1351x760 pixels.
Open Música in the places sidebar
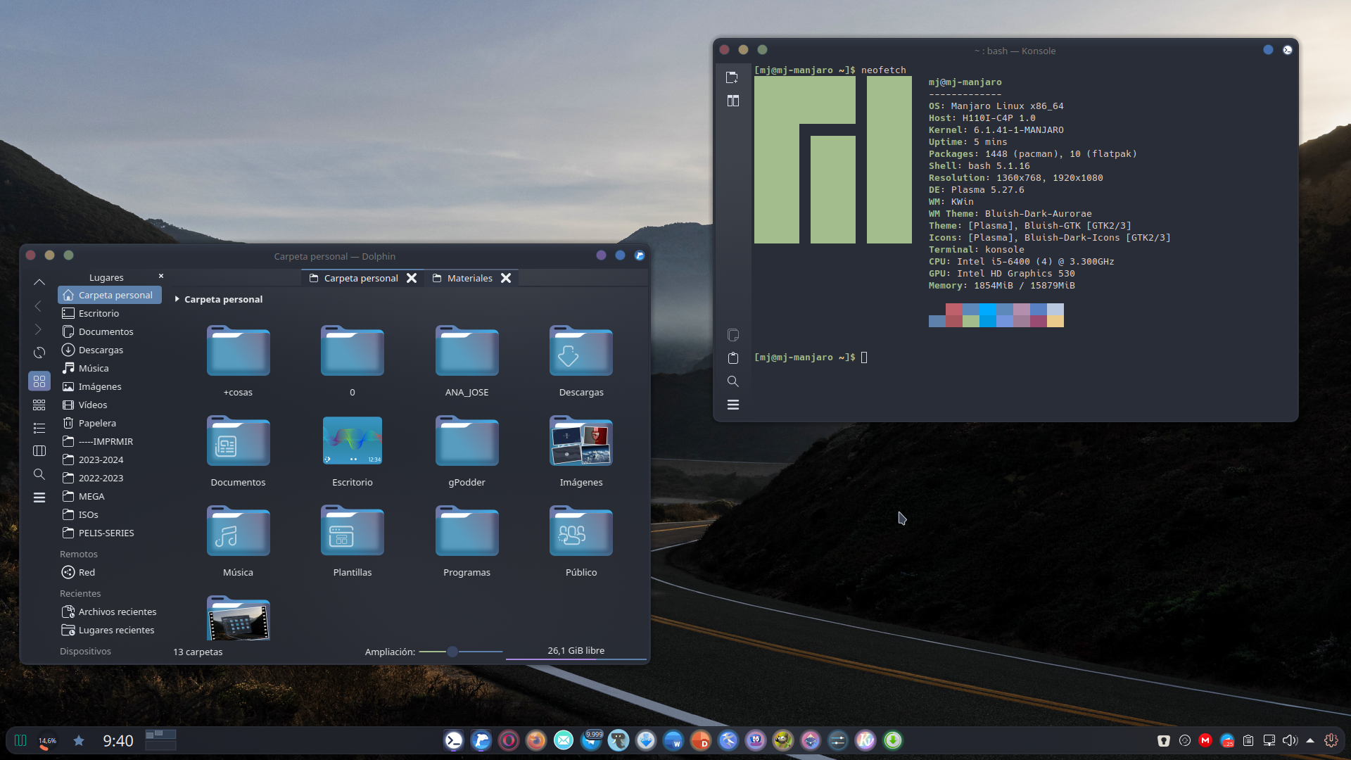click(110, 368)
